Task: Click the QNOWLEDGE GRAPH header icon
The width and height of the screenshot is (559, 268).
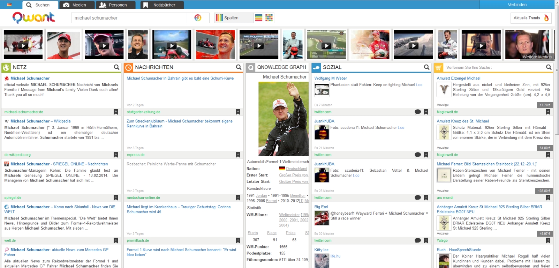Action: coord(250,67)
